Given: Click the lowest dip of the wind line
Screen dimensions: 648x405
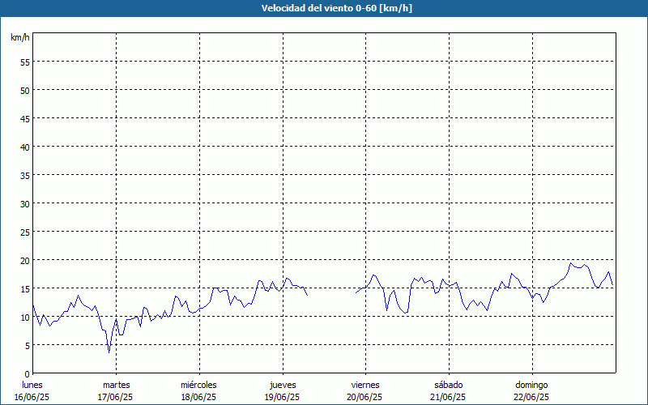Looking at the screenshot, I should click(109, 352).
